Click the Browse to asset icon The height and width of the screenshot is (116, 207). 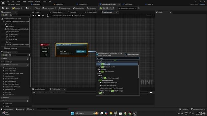(7, 8)
